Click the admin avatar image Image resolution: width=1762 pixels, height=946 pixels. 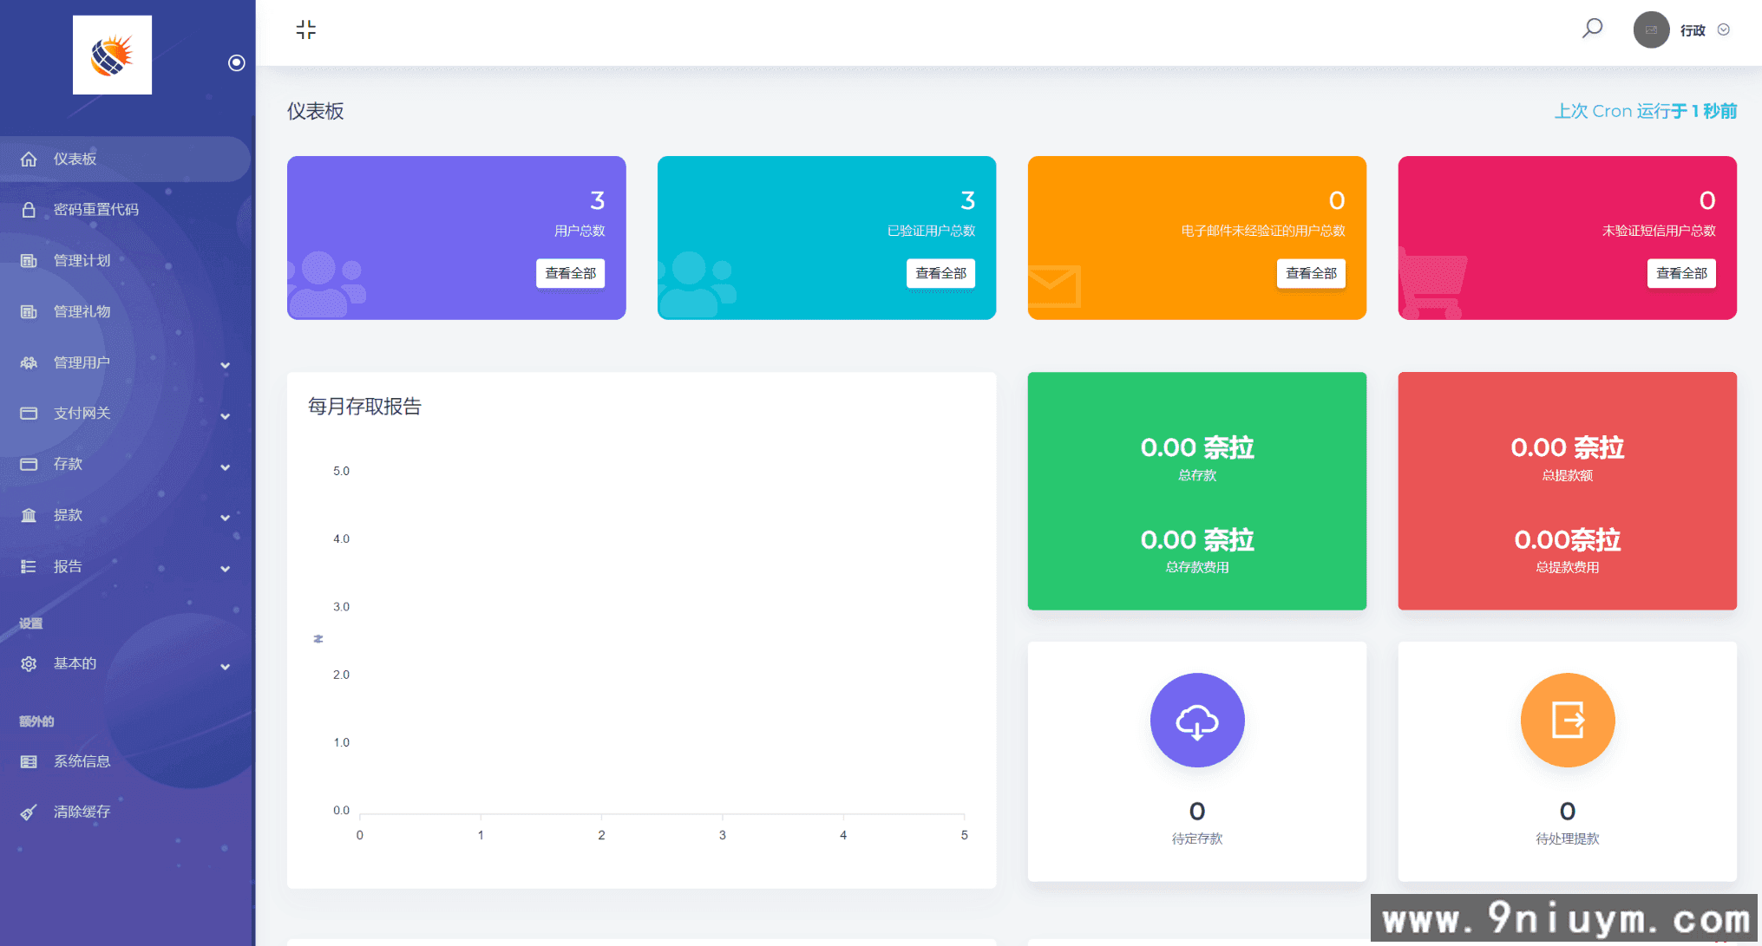[x=1651, y=29]
